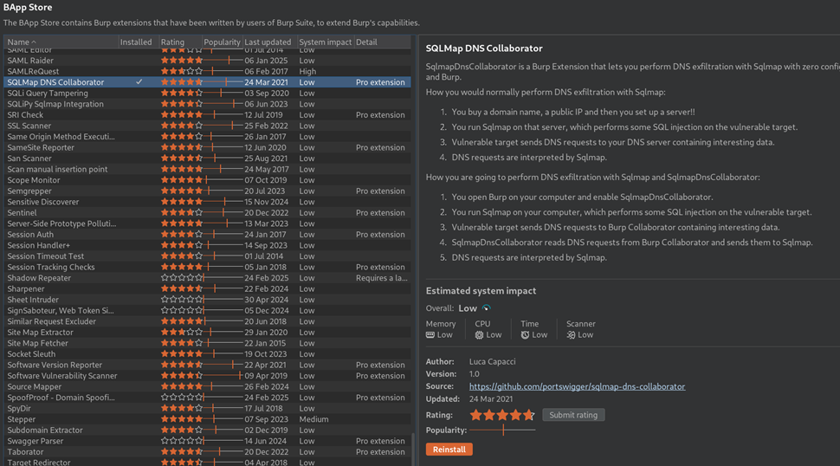The image size is (840, 466).
Task: Select SQLi Query Tampering extension
Action: (207, 94)
